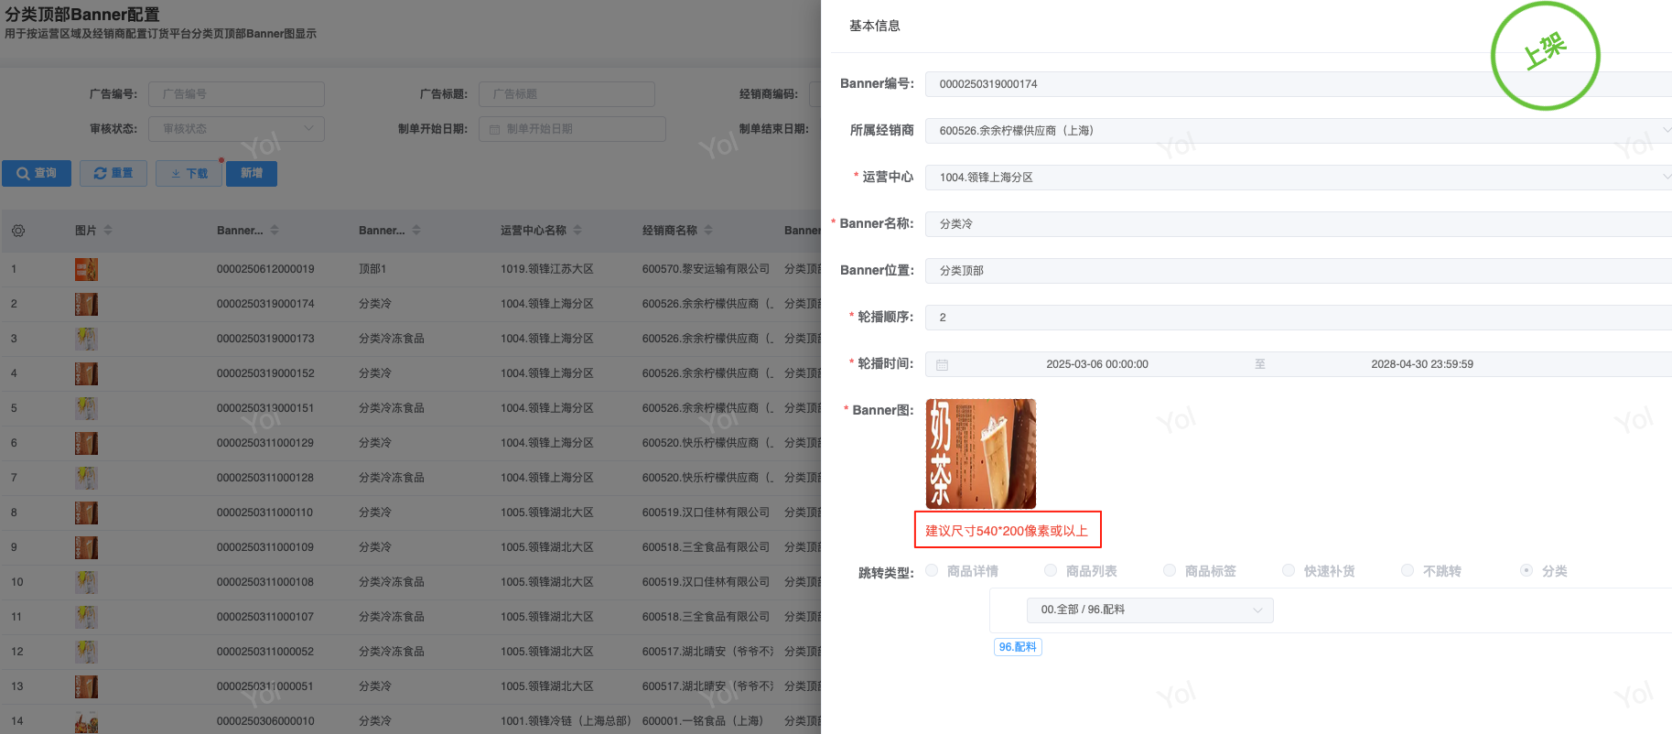Click Banner number 0000250311000129

[x=265, y=443]
